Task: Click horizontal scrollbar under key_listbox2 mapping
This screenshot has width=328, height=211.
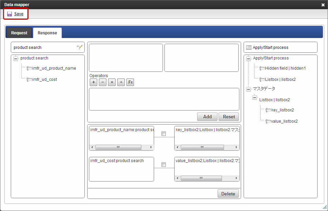Action: click(202, 147)
